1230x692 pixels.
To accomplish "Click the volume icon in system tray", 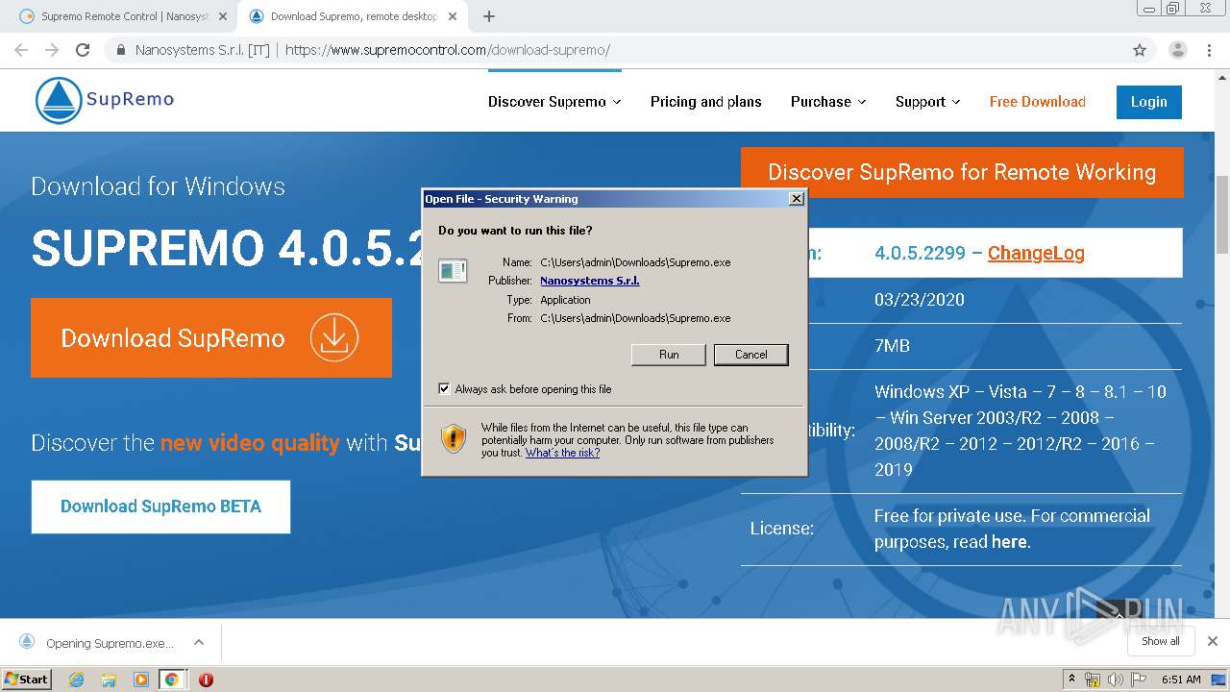I will pyautogui.click(x=1116, y=680).
